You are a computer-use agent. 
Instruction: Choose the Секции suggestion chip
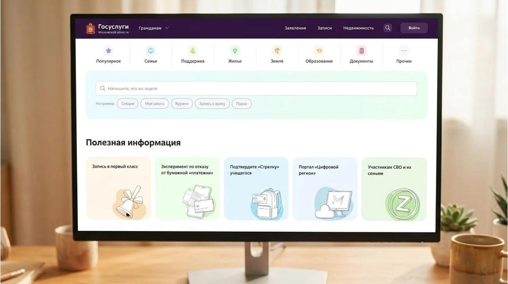pos(128,104)
